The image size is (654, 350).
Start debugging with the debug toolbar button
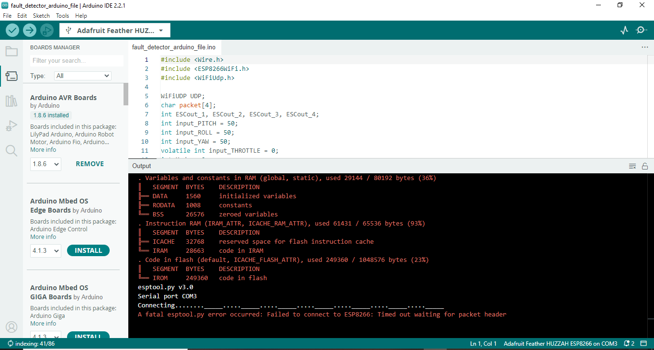[46, 30]
